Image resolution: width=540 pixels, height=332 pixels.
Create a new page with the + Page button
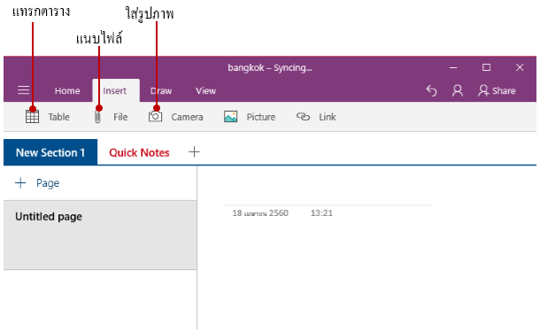point(37,183)
